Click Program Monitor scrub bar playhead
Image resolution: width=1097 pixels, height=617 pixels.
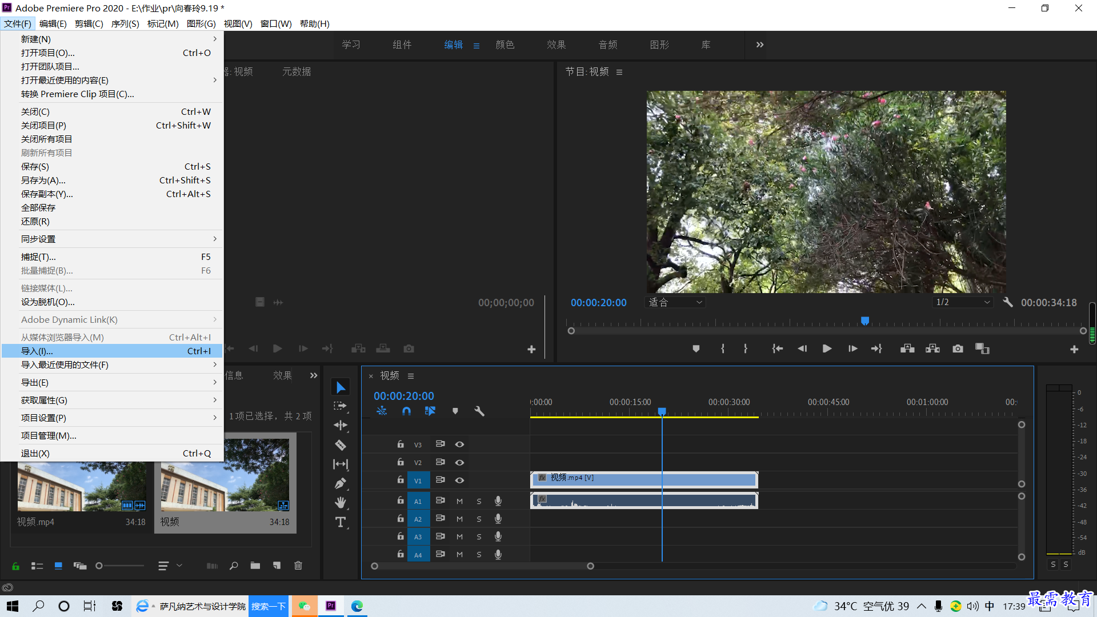[x=865, y=321]
